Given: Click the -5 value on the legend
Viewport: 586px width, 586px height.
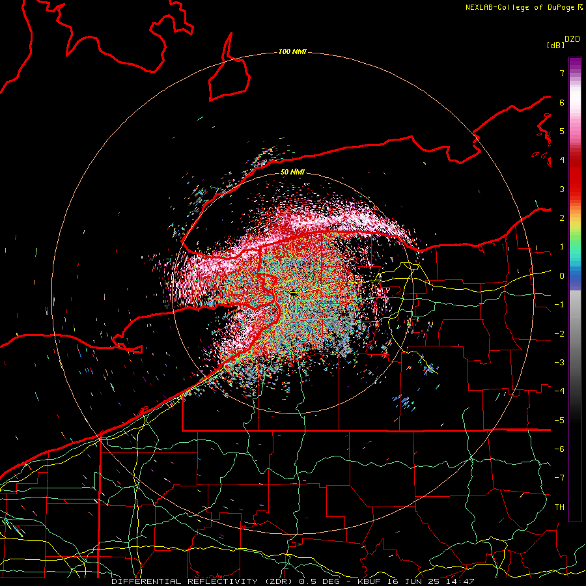Looking at the screenshot, I should 559,421.
